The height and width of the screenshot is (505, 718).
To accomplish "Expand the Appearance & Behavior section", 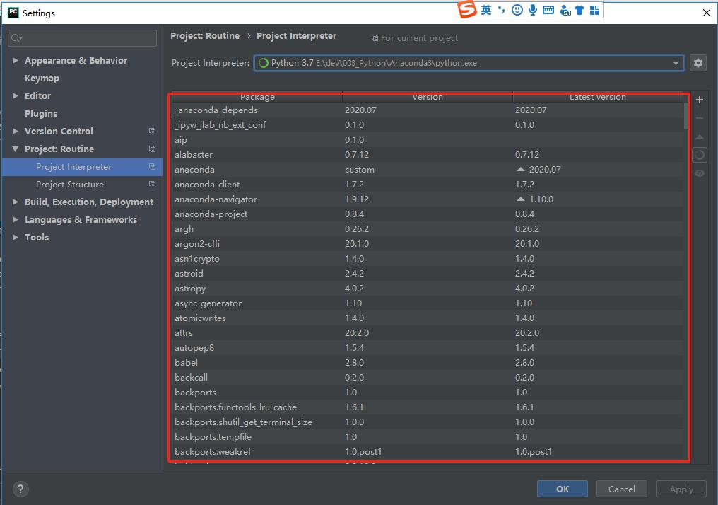I will pyautogui.click(x=16, y=61).
